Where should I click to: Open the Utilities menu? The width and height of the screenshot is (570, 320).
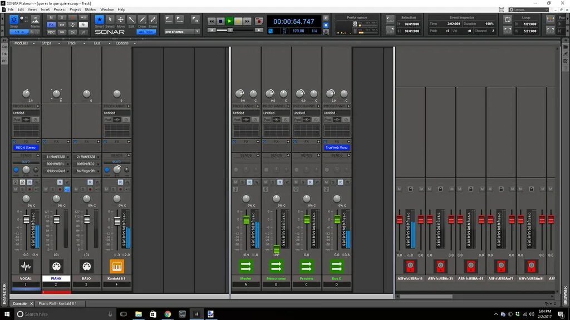tap(91, 9)
